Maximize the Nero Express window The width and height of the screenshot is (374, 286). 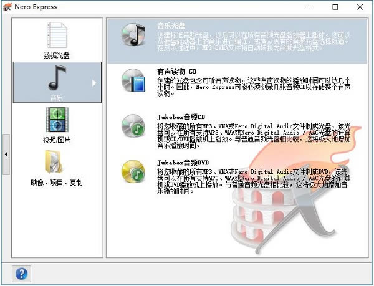coord(335,7)
